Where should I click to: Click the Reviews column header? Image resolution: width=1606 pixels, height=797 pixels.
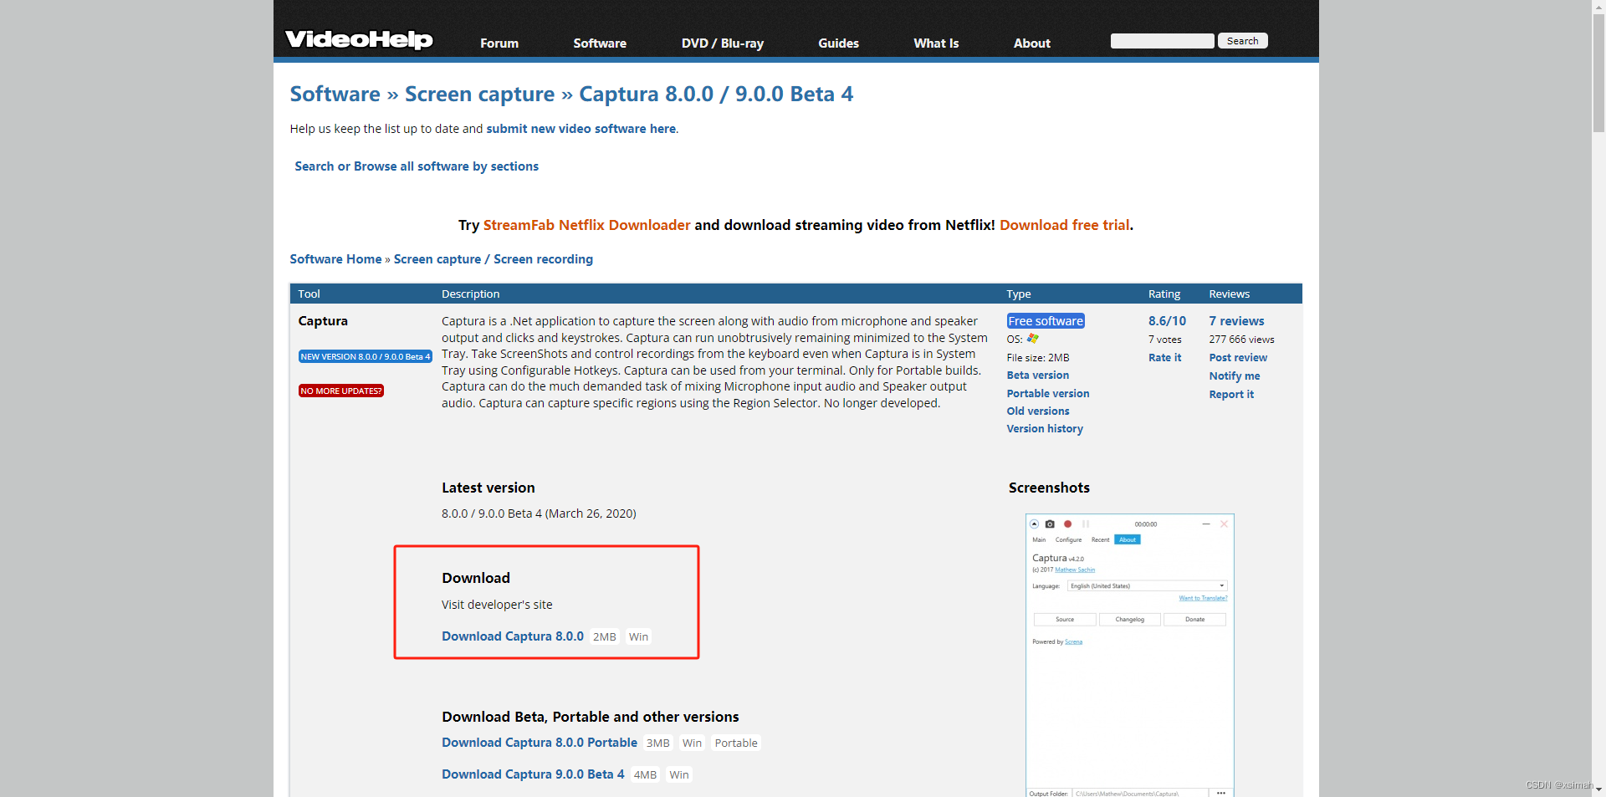pos(1229,294)
